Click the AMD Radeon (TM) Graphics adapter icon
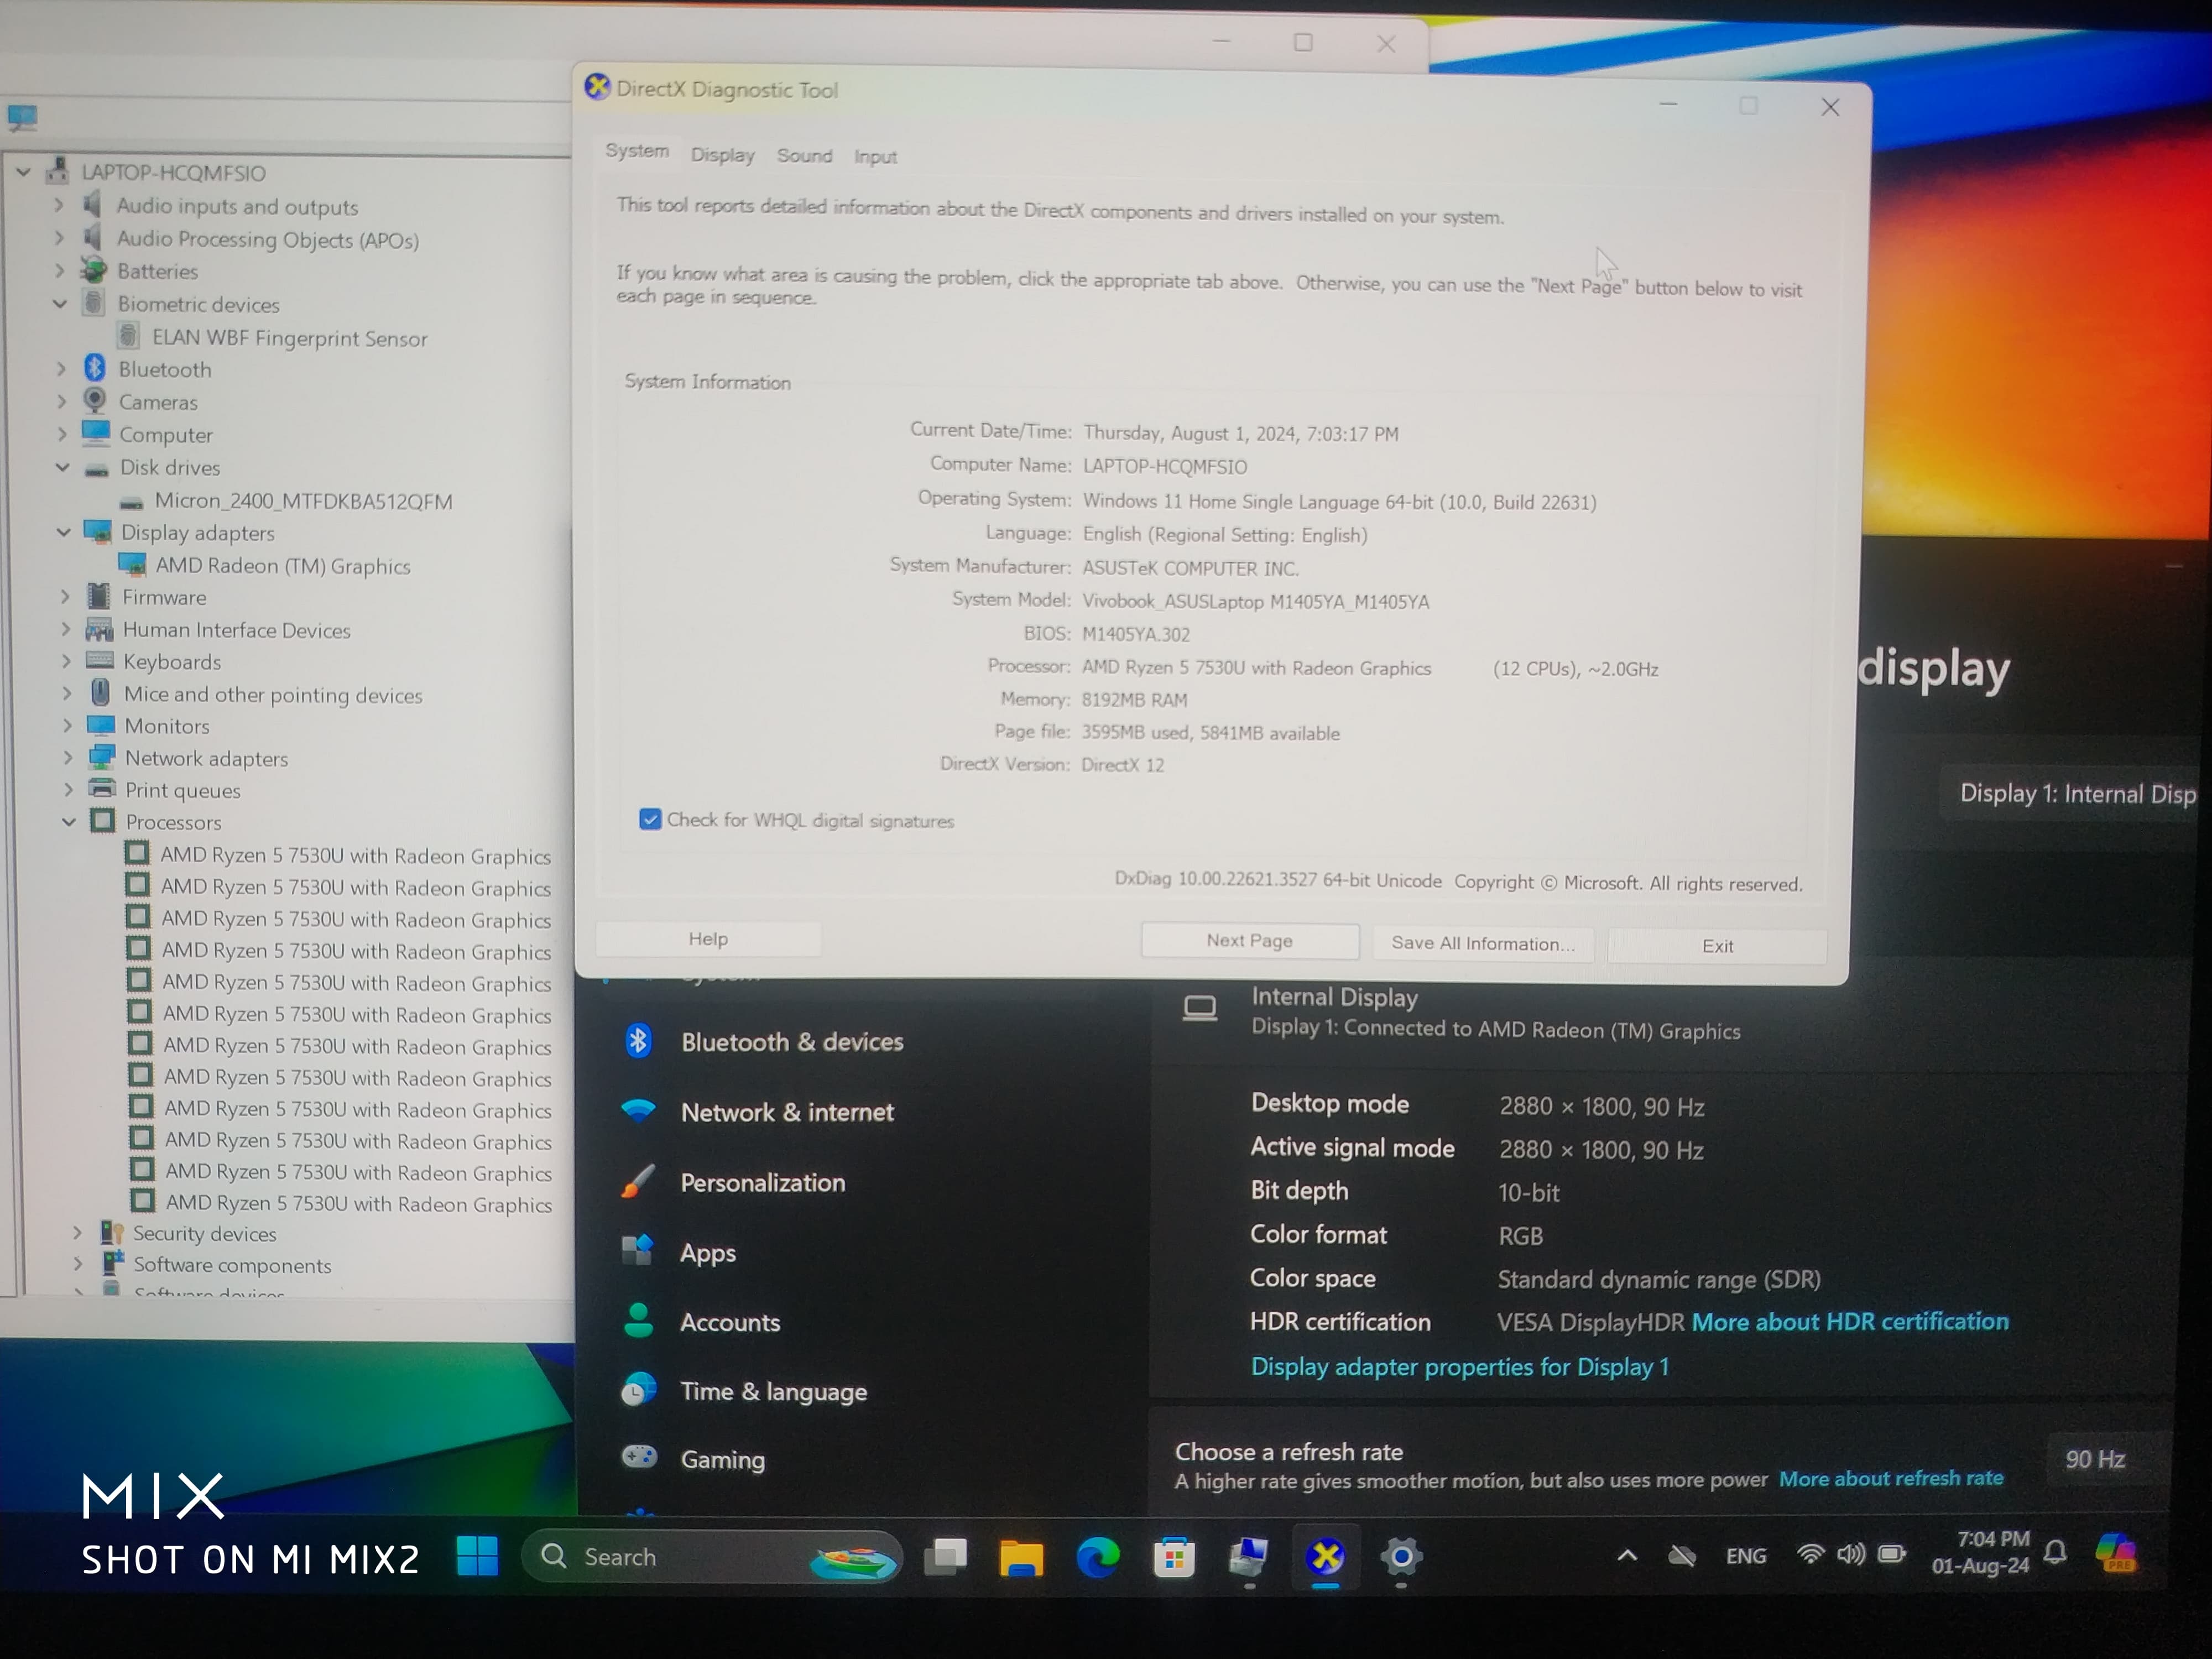 click(x=132, y=564)
